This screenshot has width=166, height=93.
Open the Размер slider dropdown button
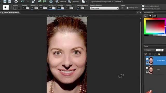[29, 8]
